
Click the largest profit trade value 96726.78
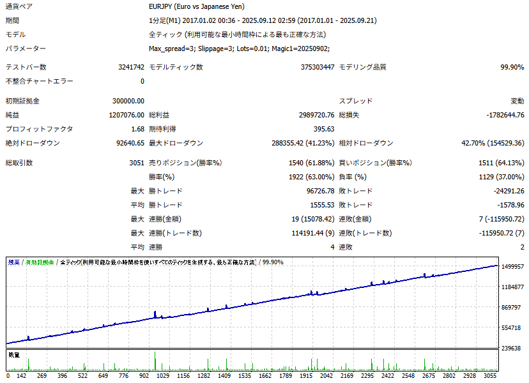[x=320, y=191]
